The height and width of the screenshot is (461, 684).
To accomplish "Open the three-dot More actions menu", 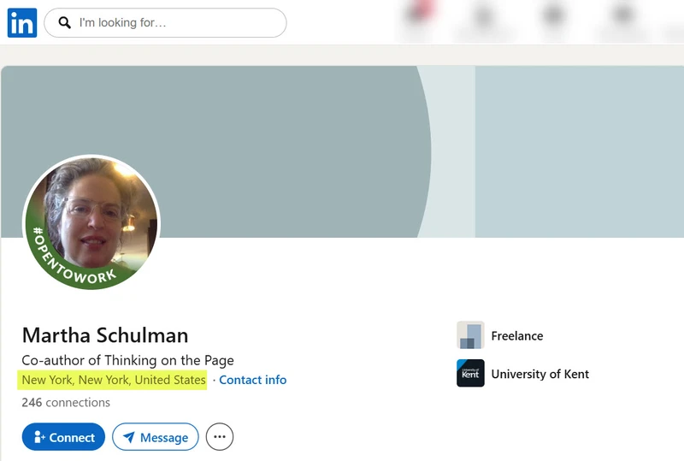I will 220,436.
